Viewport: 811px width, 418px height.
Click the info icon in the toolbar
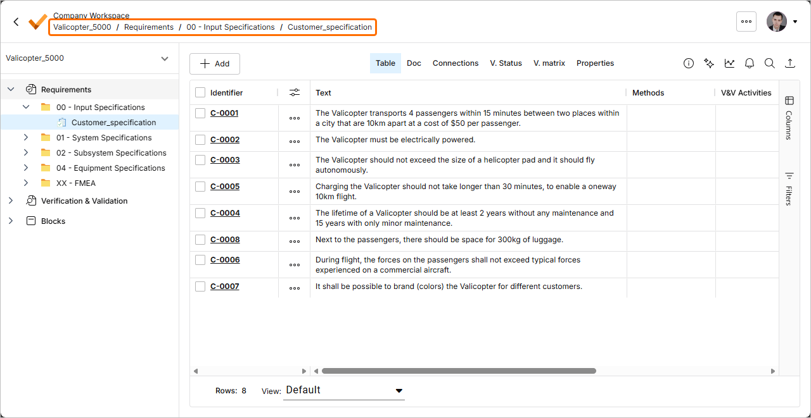(x=689, y=63)
